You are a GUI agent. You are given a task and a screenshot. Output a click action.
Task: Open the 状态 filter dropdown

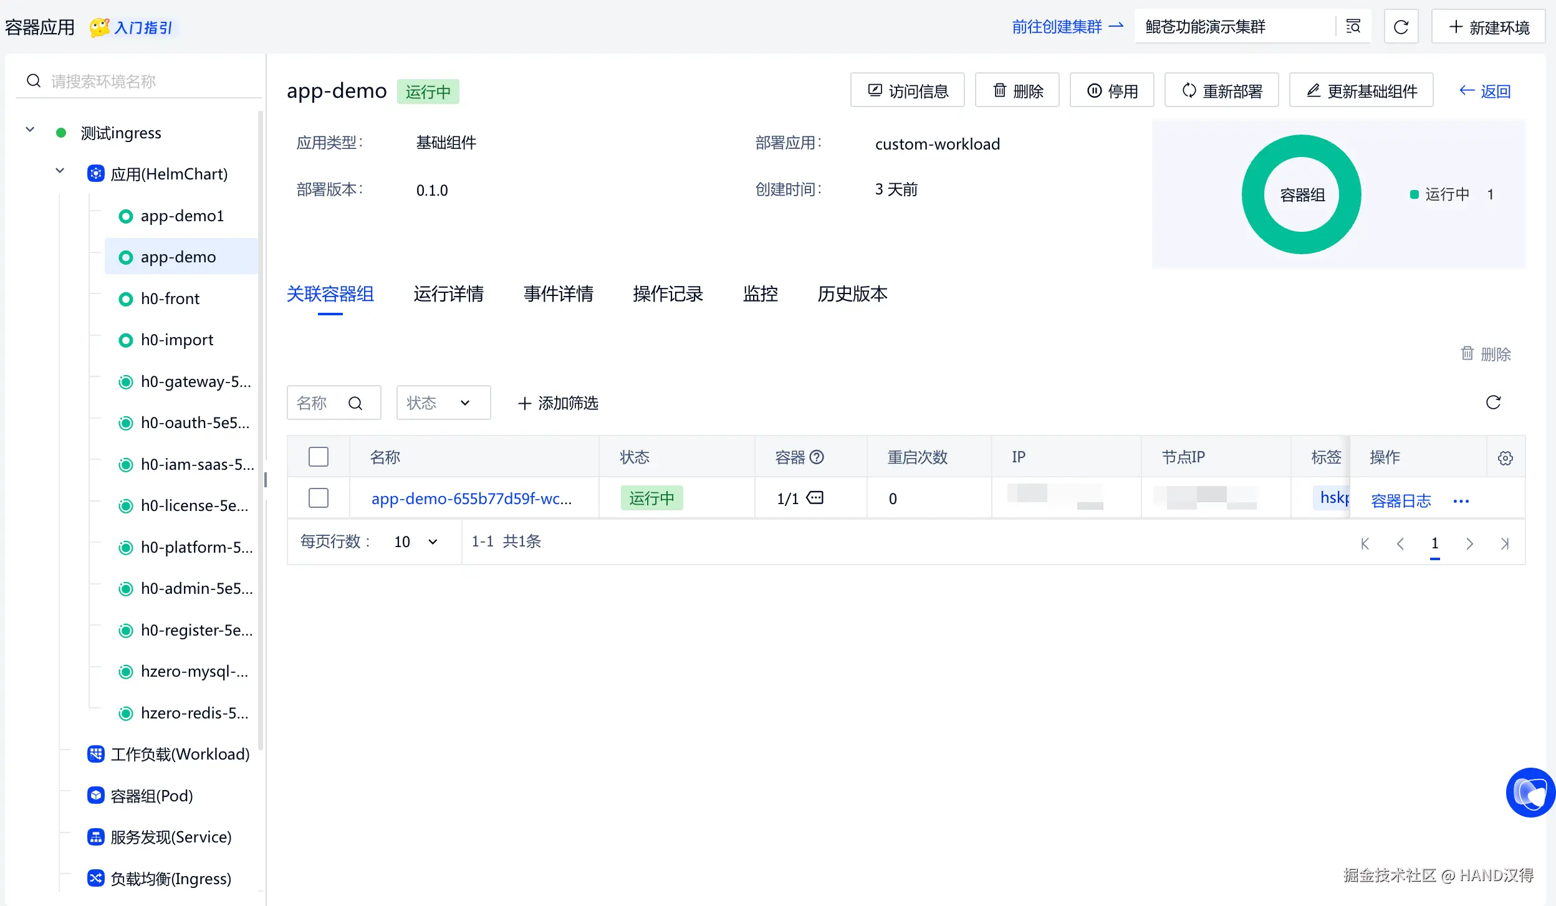(443, 403)
